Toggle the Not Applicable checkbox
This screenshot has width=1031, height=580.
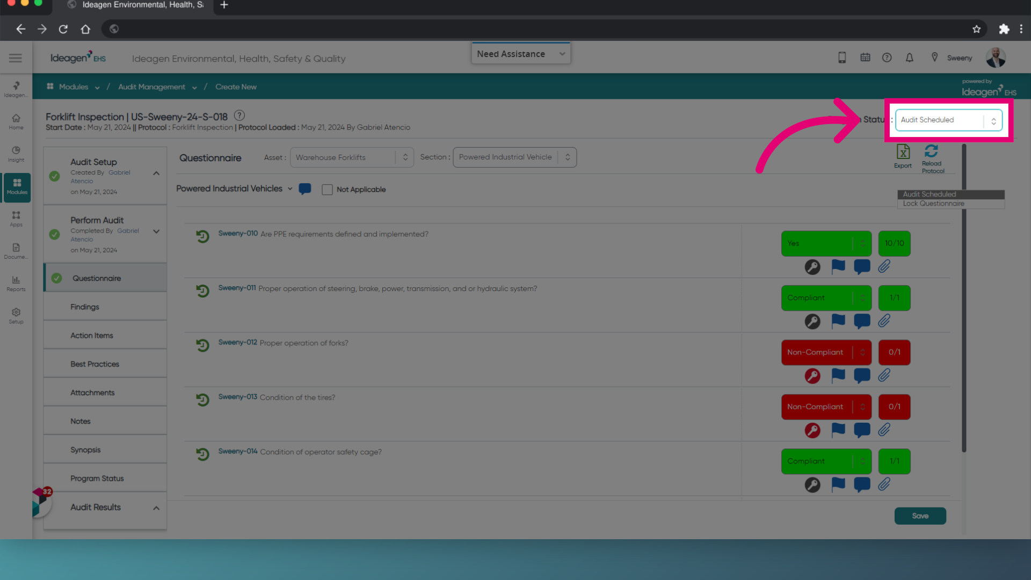[x=327, y=190]
